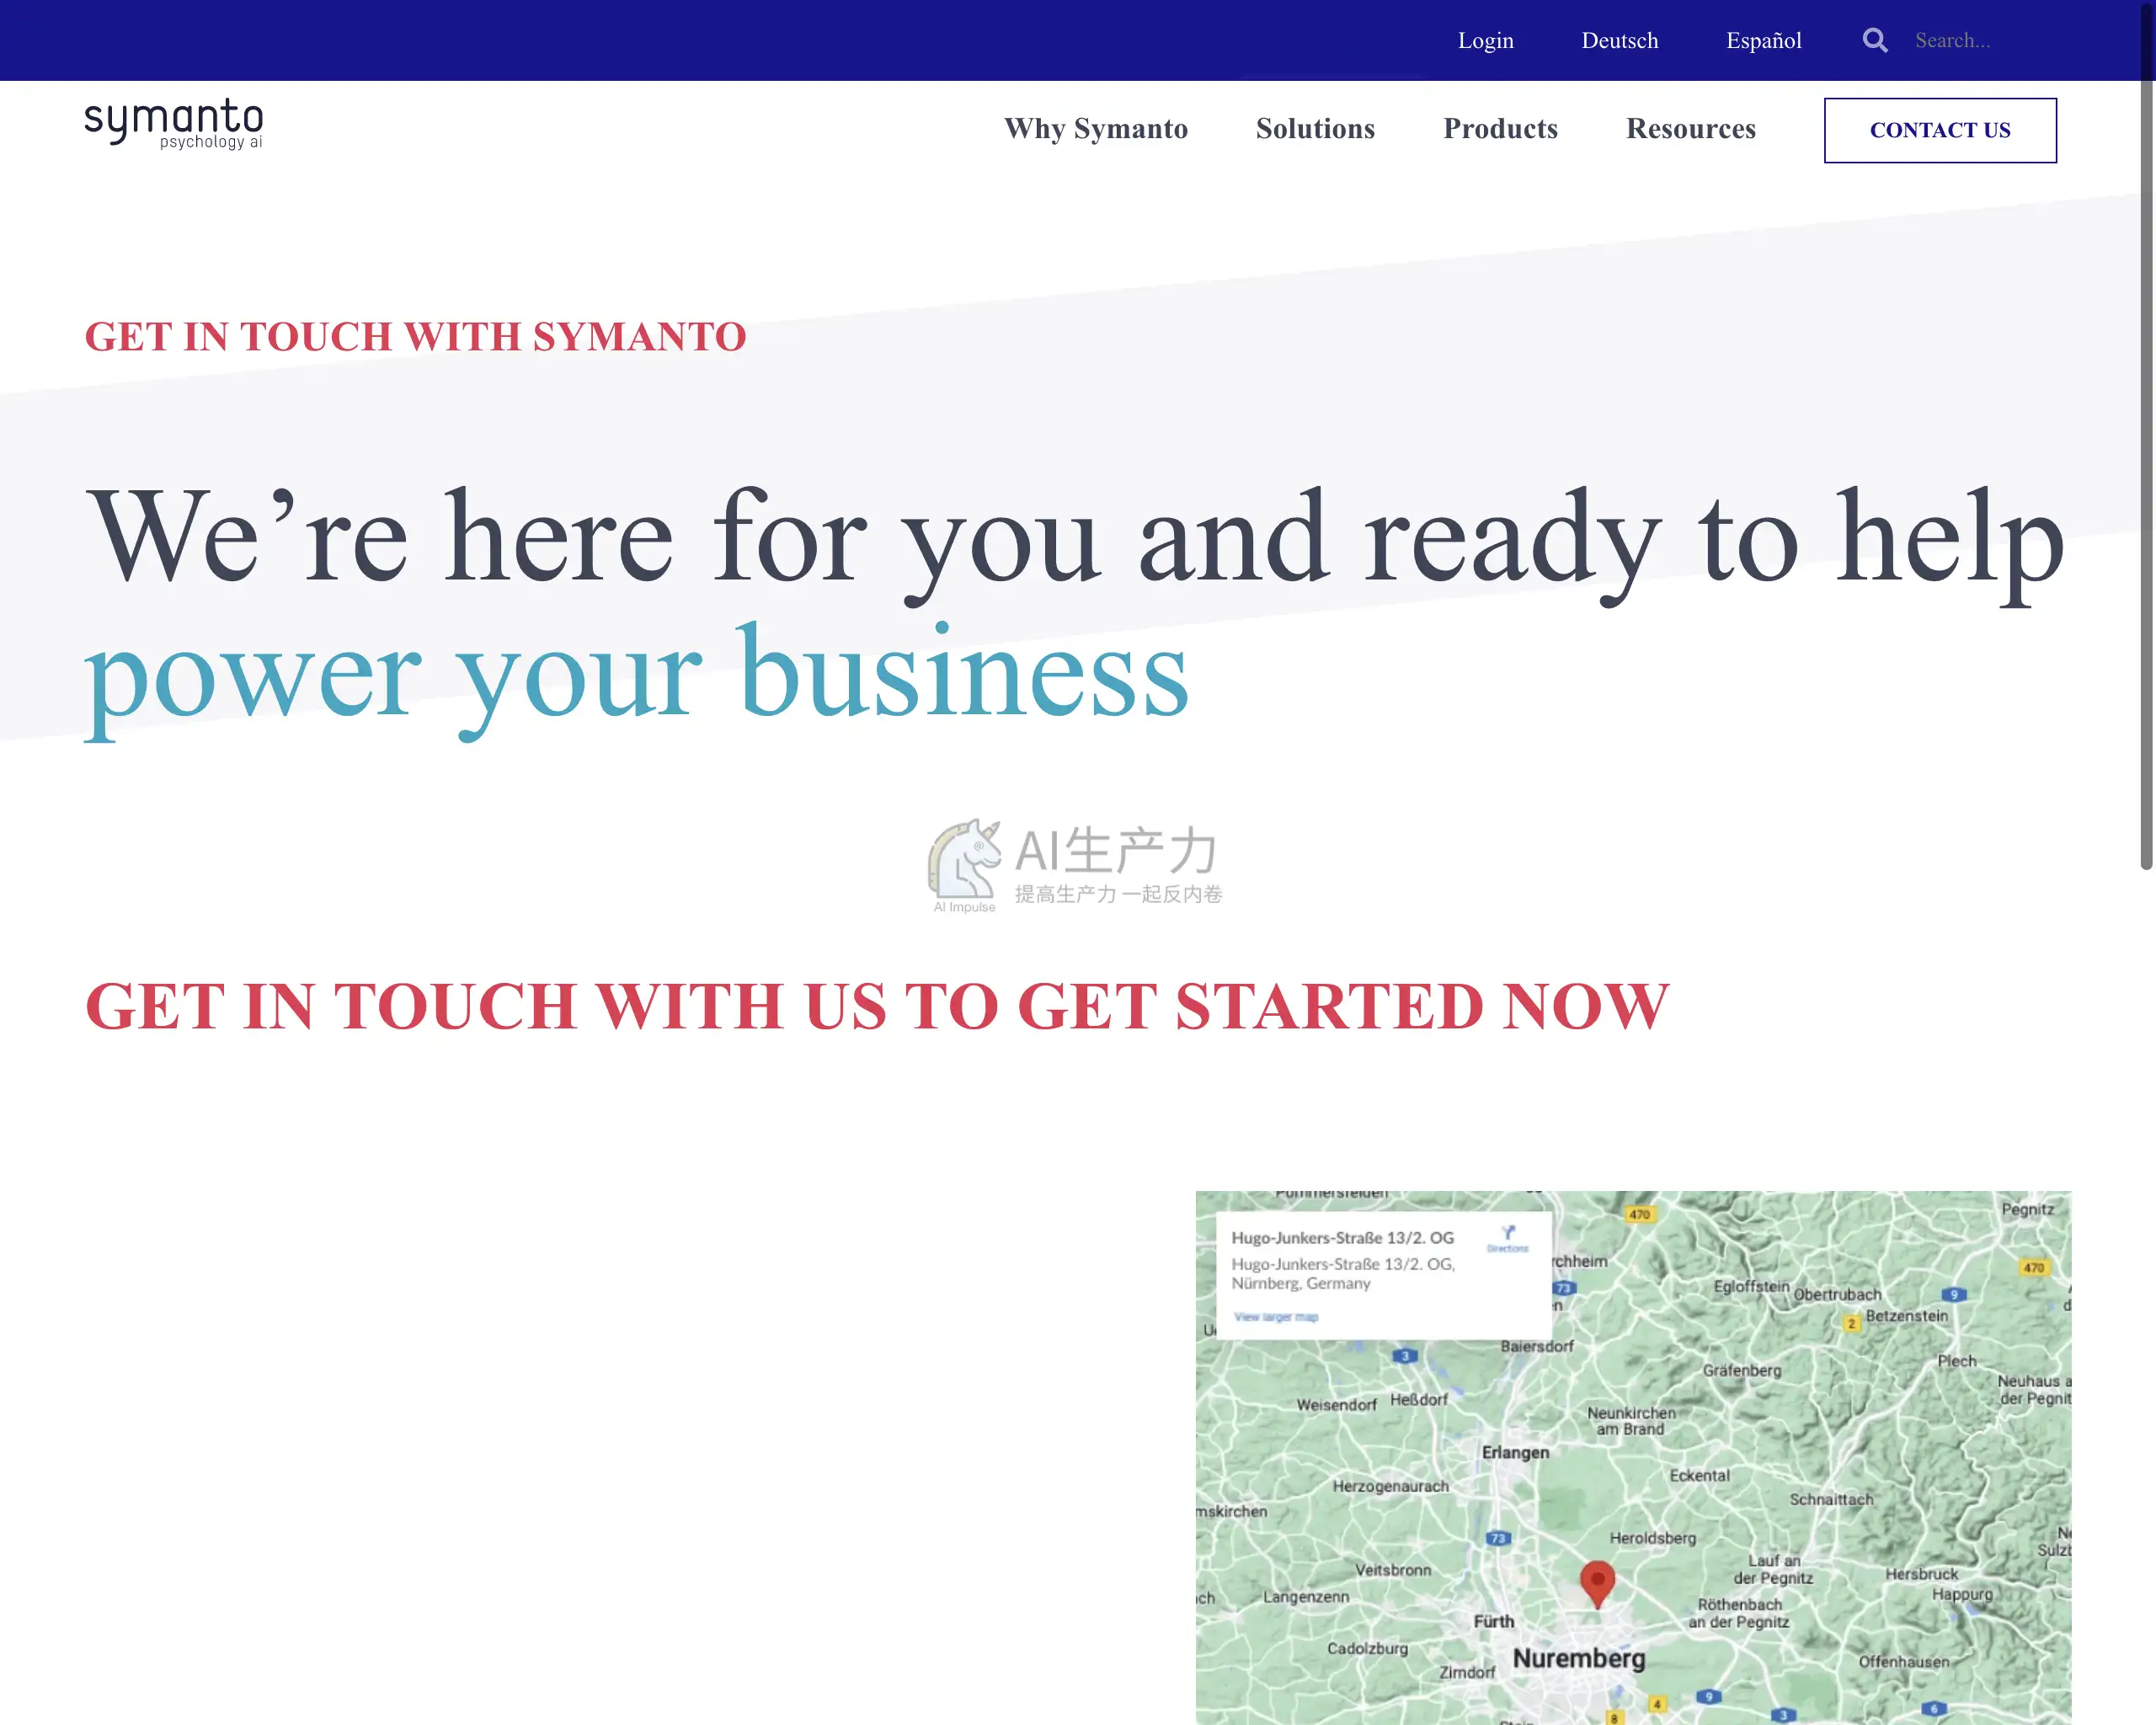Click the Erlangen label on map
The width and height of the screenshot is (2156, 1725).
[x=1515, y=1452]
